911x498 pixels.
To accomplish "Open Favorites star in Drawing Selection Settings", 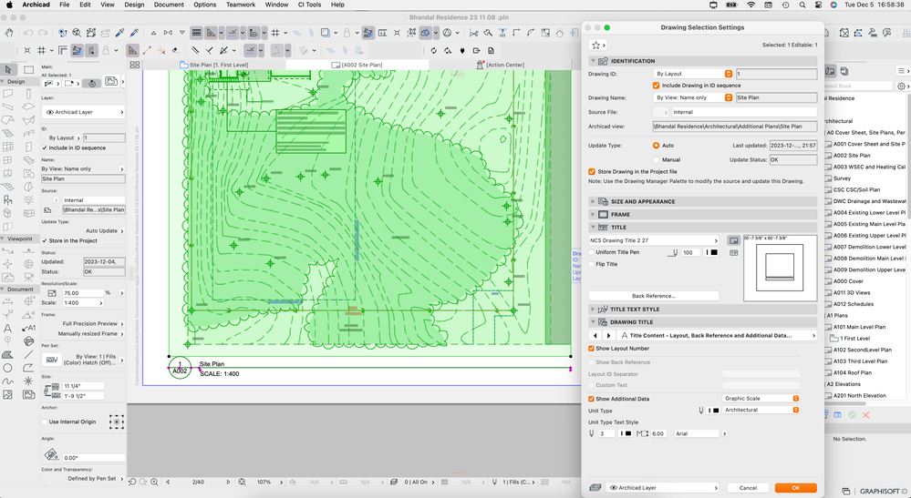I will coord(596,45).
